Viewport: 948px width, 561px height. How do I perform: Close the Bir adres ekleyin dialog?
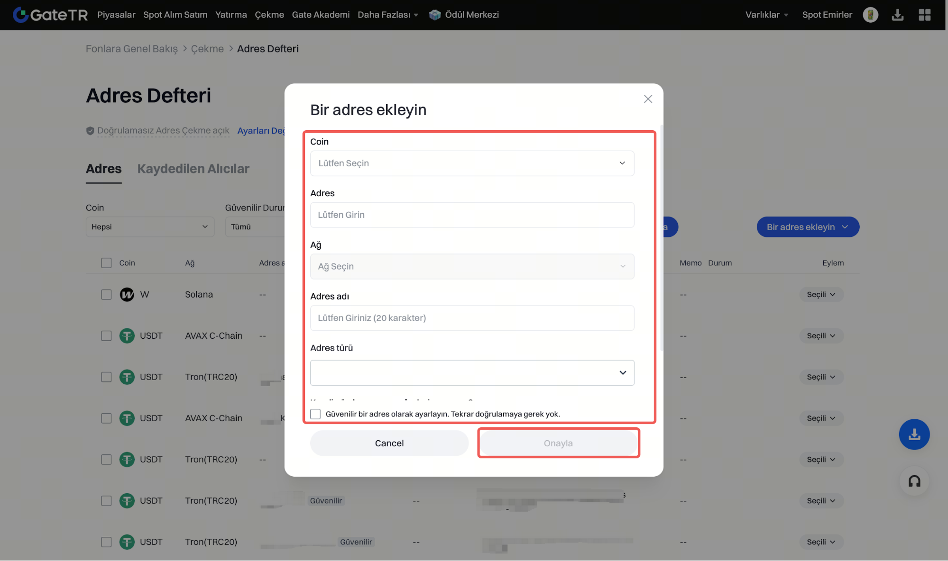pos(648,99)
